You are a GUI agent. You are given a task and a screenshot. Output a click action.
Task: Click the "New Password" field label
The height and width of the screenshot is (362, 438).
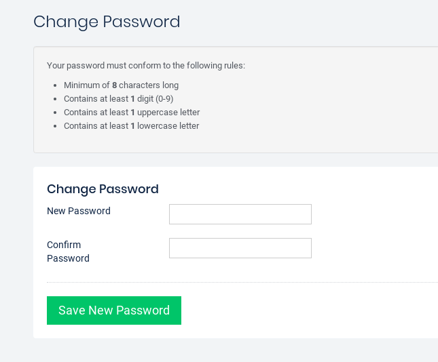pos(79,211)
